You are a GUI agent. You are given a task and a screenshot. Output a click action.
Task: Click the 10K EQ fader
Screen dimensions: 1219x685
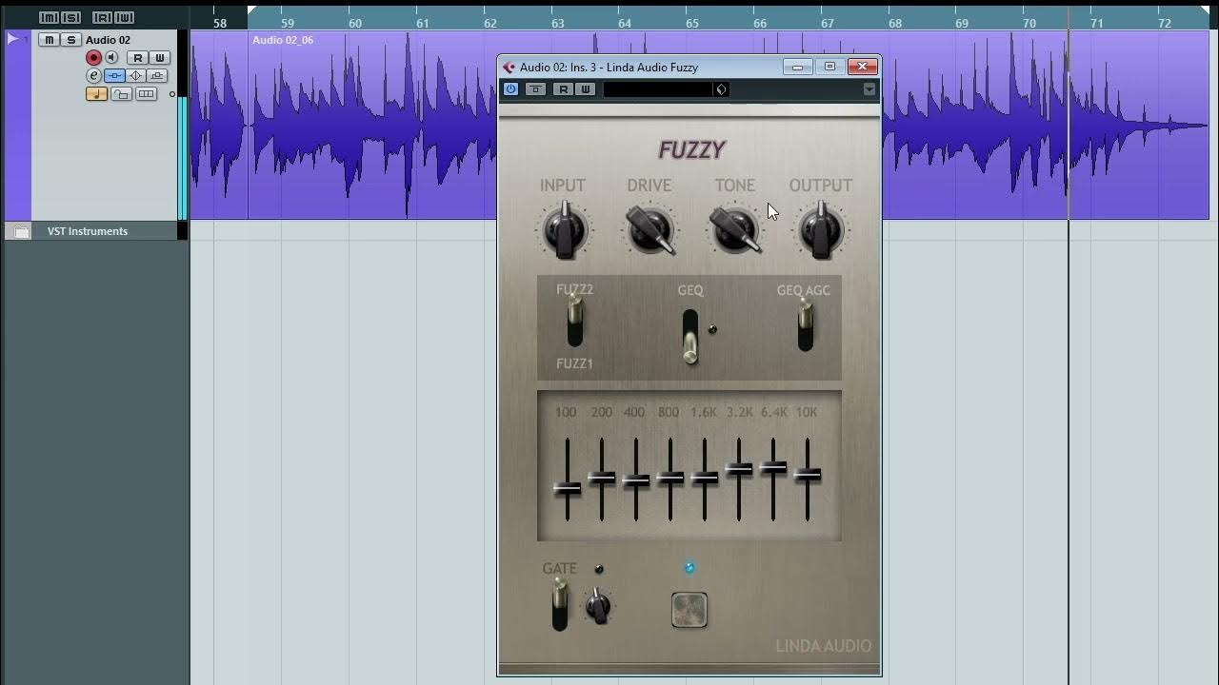point(808,474)
